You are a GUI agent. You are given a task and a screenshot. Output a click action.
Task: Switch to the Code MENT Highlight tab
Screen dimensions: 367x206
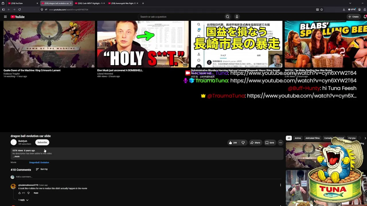pyautogui.click(x=90, y=3)
